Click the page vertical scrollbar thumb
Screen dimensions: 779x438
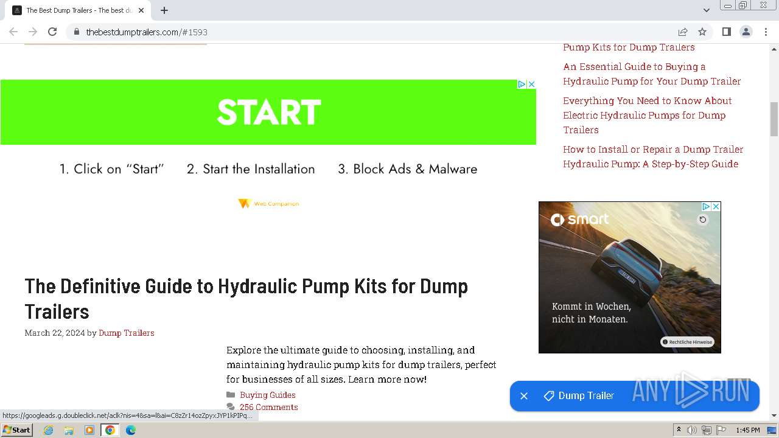tap(774, 119)
